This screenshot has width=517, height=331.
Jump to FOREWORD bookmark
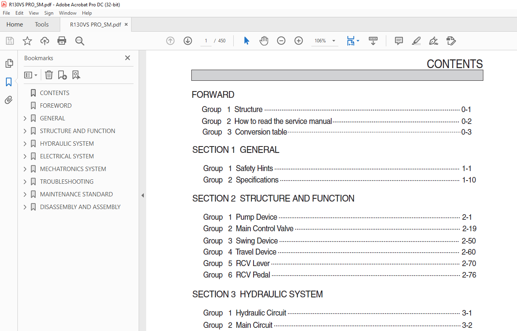click(56, 106)
